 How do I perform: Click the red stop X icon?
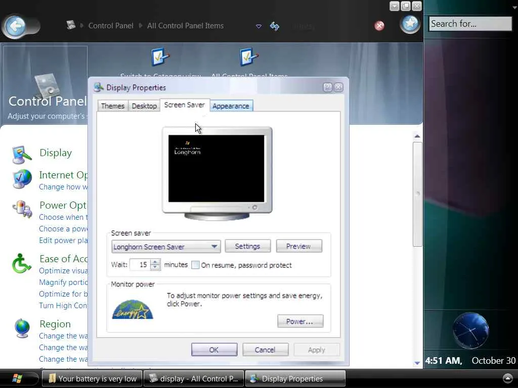tap(379, 26)
